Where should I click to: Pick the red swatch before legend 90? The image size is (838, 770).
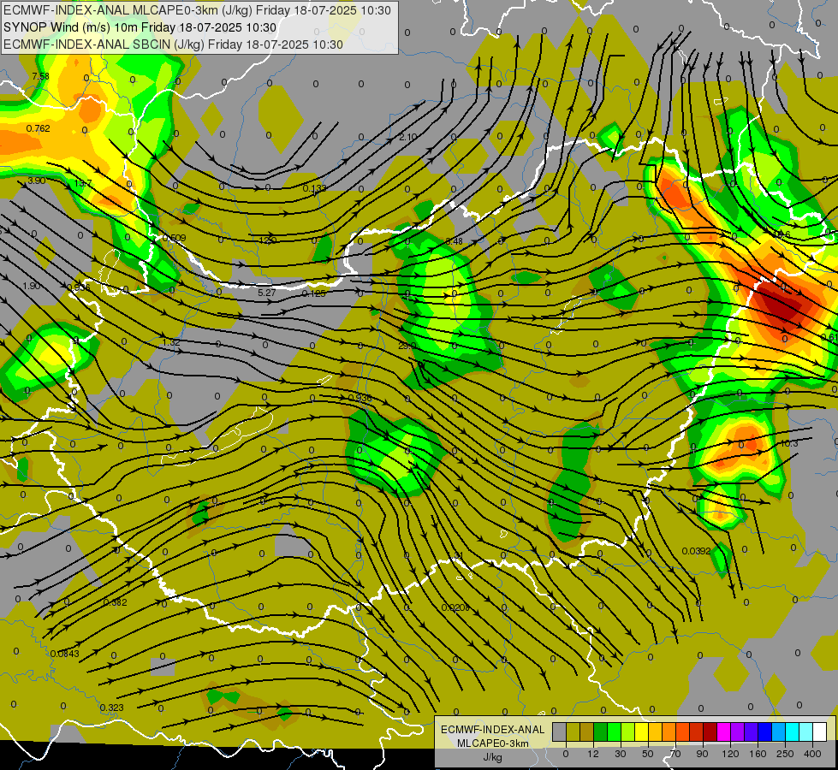(696, 732)
